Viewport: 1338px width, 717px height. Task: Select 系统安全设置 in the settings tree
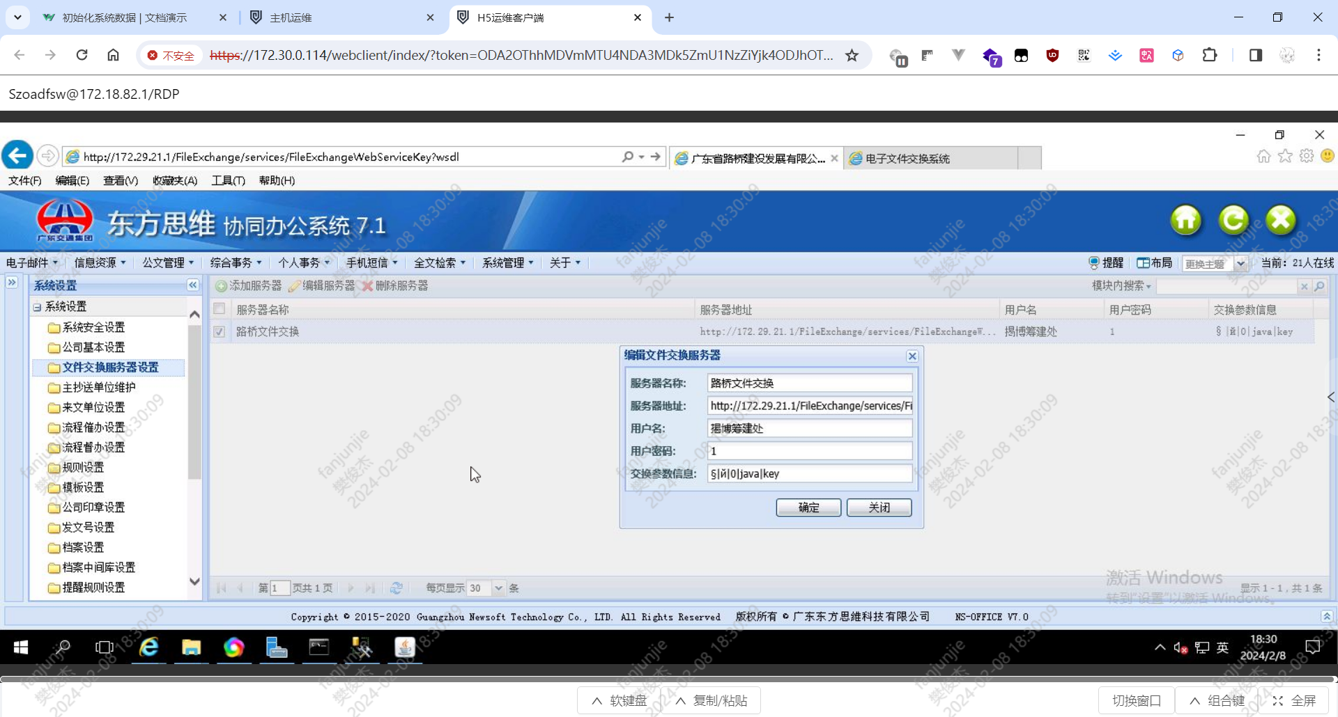[x=93, y=327]
